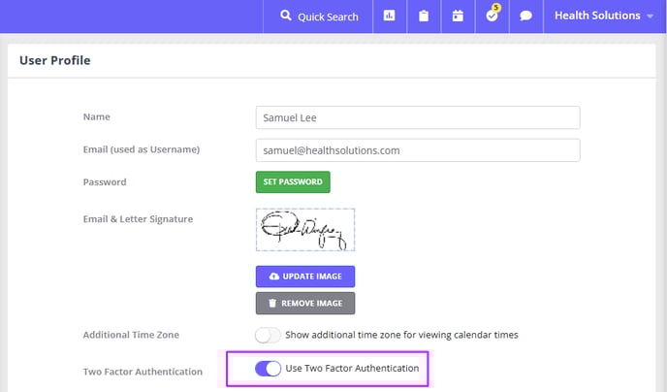Click the Quick Search magnifier icon
This screenshot has width=667, height=392.
click(x=286, y=16)
